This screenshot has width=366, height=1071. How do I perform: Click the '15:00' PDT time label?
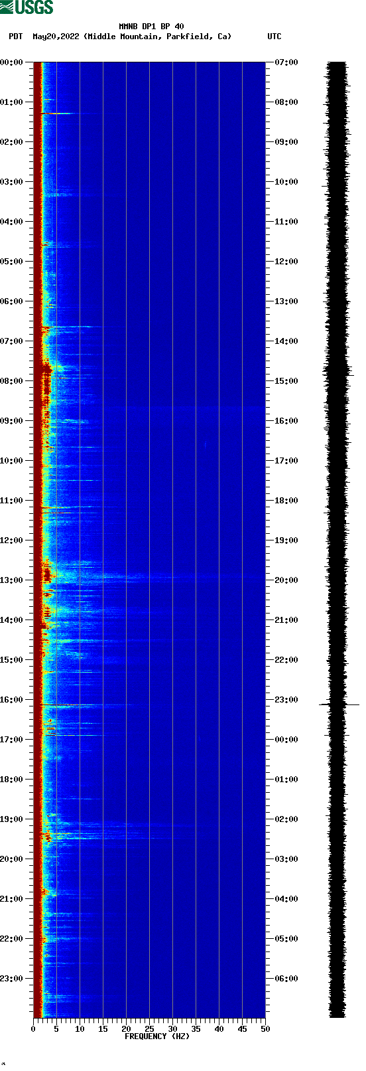click(12, 660)
